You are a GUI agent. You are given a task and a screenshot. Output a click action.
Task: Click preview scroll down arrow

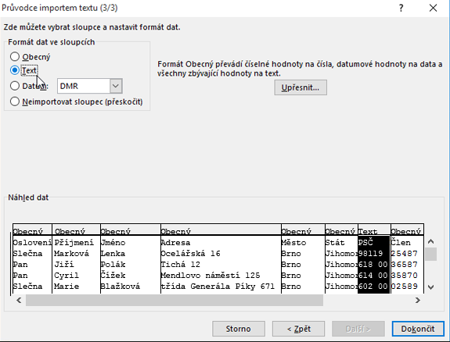pos(430,287)
